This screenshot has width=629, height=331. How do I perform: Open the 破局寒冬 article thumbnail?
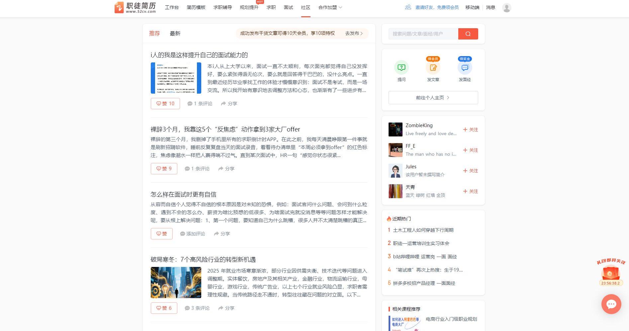[x=176, y=283]
